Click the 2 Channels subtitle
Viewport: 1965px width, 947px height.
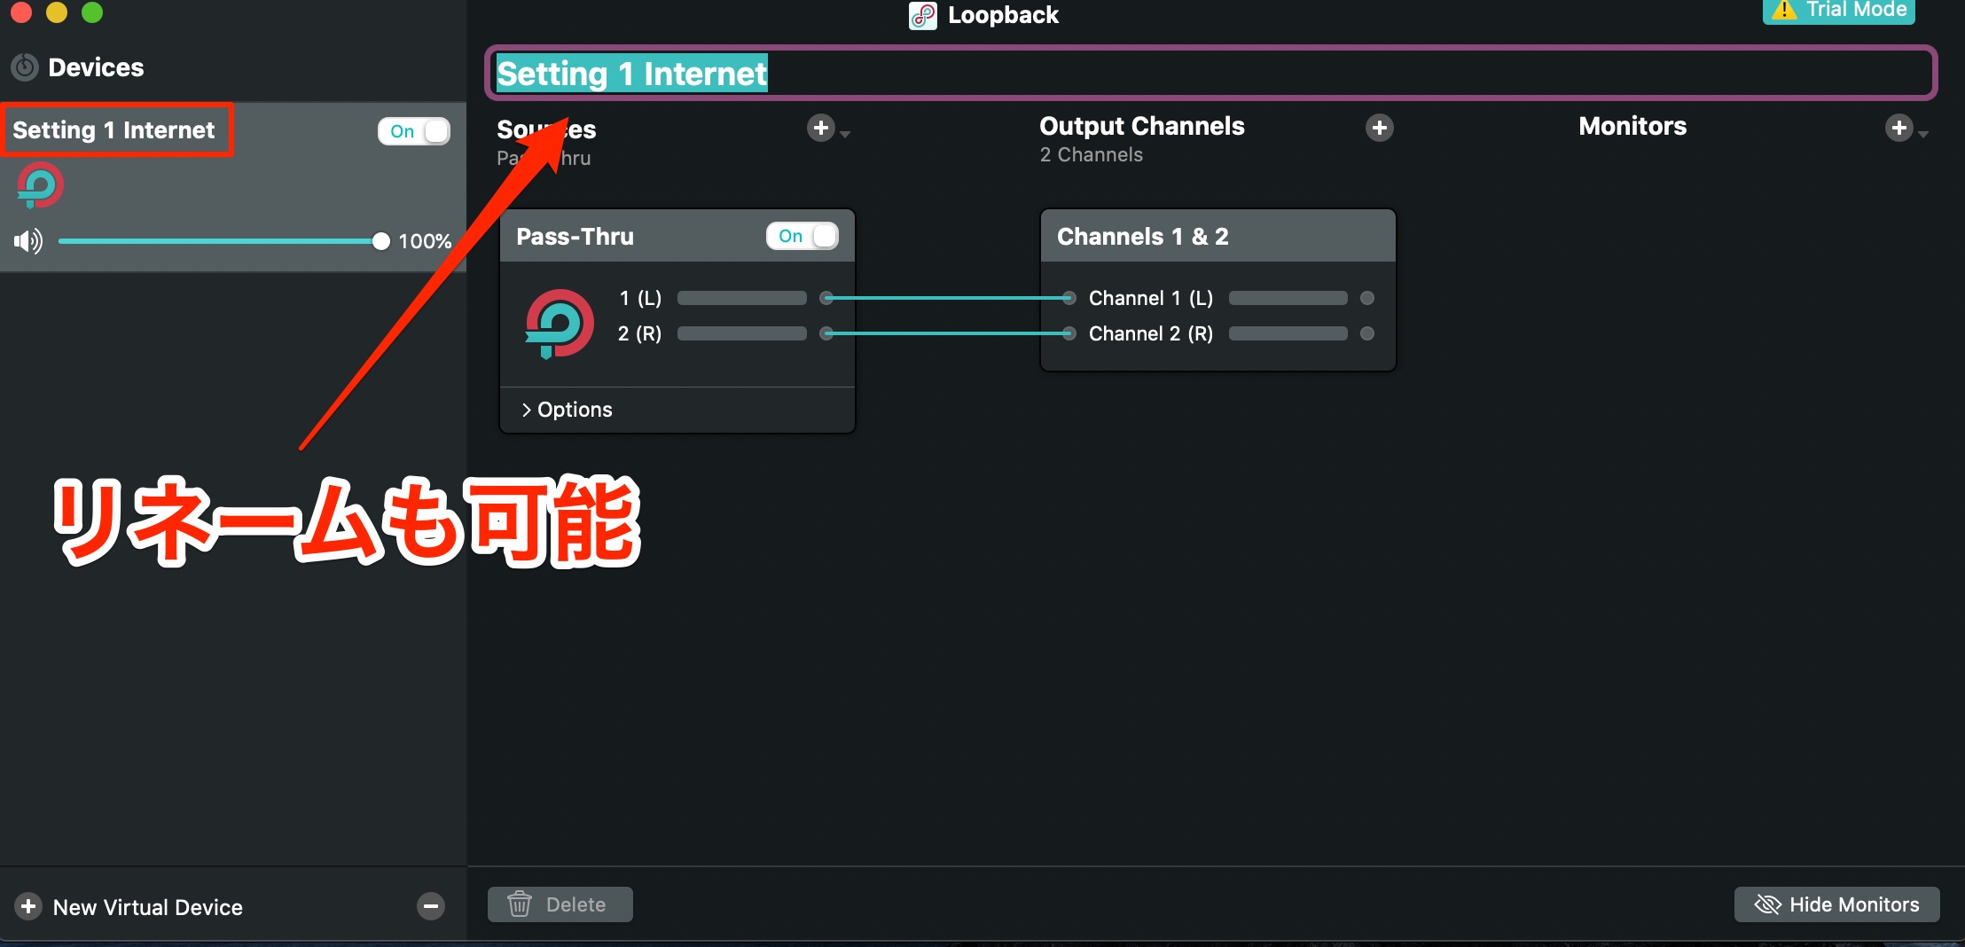1092,154
